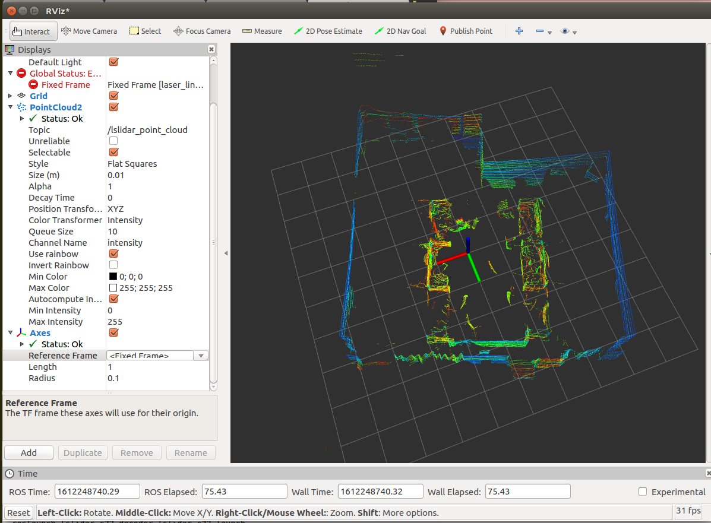Choose the Select tool
Image resolution: width=711 pixels, height=523 pixels.
[145, 31]
